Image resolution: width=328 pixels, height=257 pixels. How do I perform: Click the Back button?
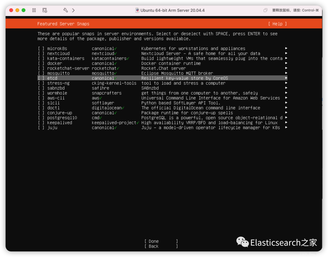click(161, 246)
